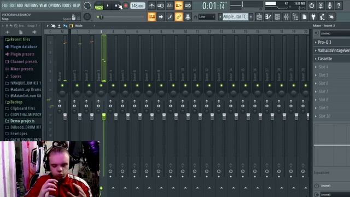Click the circular arrow undo history icon
Image resolution: width=350 pixels, height=197 pixels.
(312, 5)
